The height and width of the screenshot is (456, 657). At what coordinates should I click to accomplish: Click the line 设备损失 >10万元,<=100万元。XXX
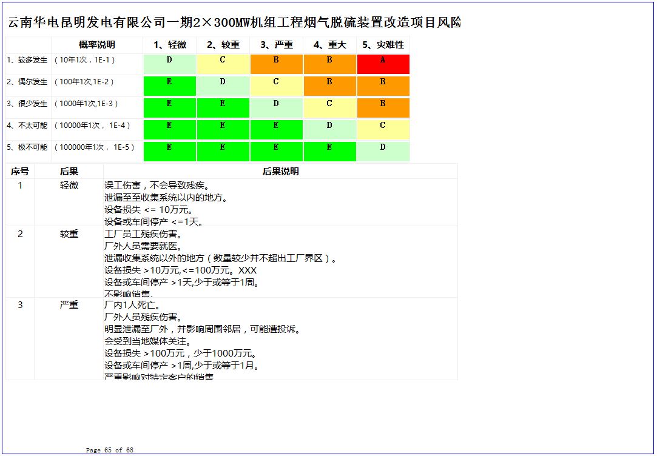[181, 270]
